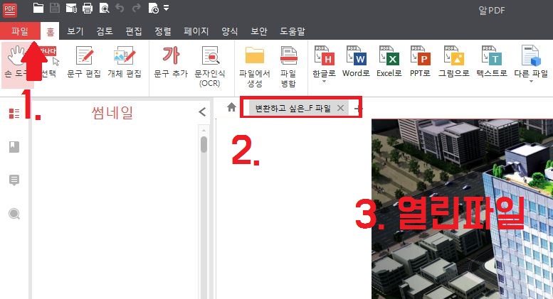The image size is (553, 299).
Task: Open the bookmarks panel sidebar icon
Action: click(14, 147)
